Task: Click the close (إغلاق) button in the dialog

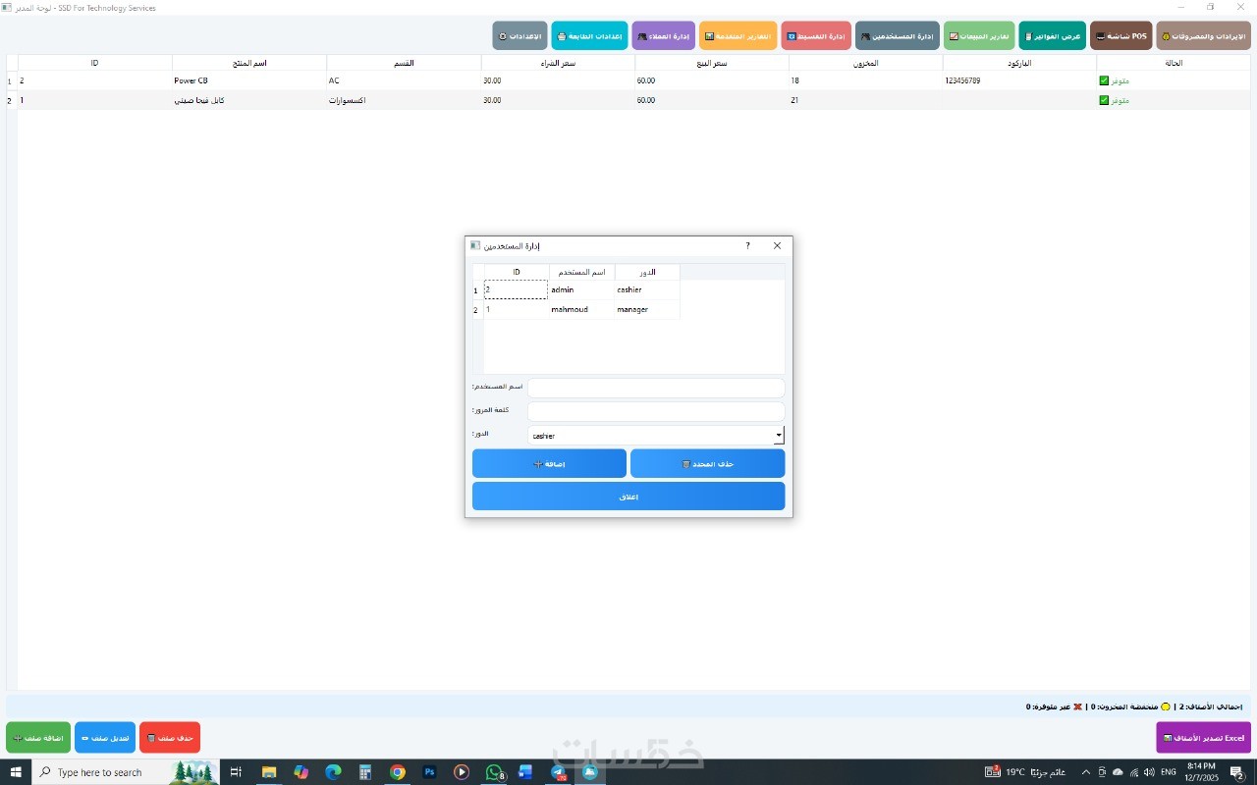Action: tap(628, 497)
